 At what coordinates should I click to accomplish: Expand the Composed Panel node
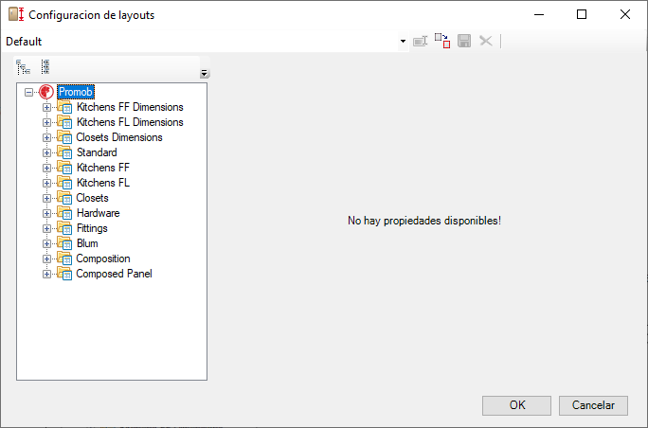point(46,274)
